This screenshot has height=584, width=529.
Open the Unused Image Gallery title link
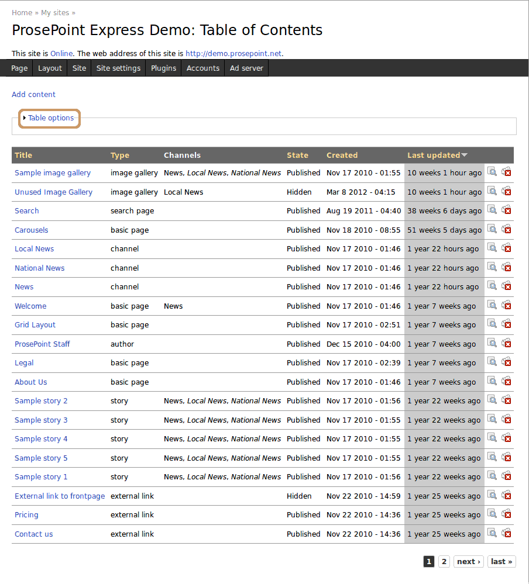53,192
